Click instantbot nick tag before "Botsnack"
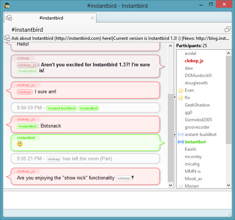The height and width of the screenshot is (220, 235). [x=27, y=126]
